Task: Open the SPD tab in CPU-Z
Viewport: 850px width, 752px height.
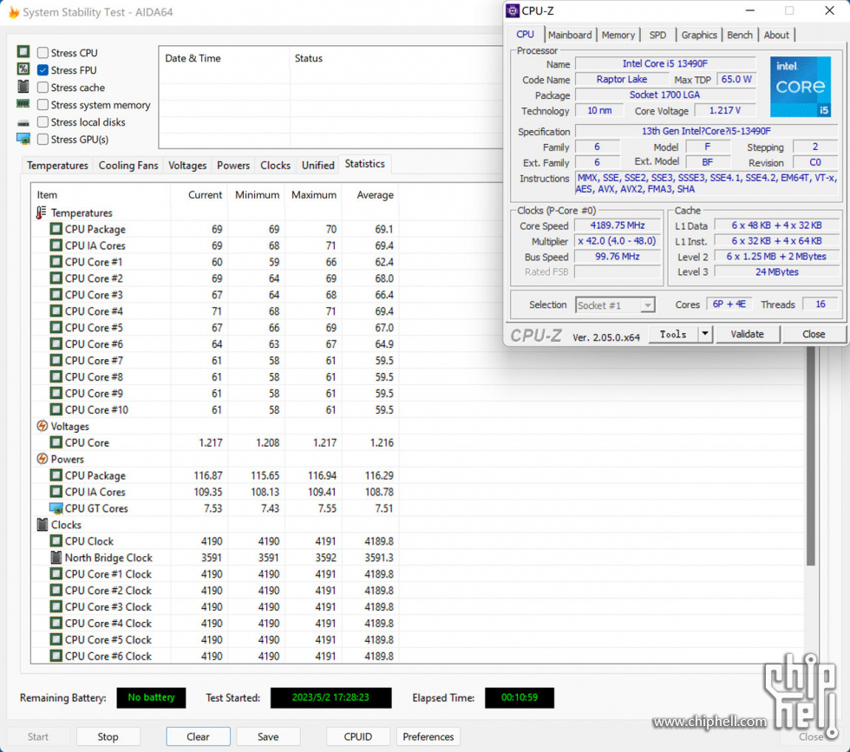Action: (x=657, y=35)
